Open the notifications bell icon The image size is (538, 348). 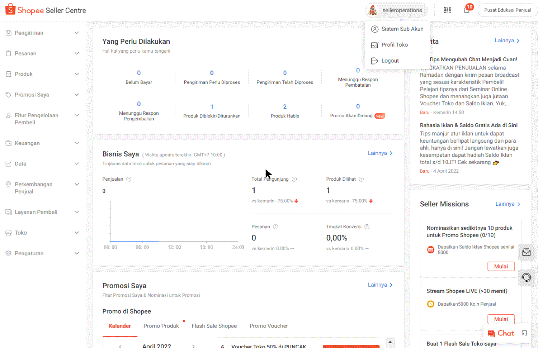click(x=466, y=10)
